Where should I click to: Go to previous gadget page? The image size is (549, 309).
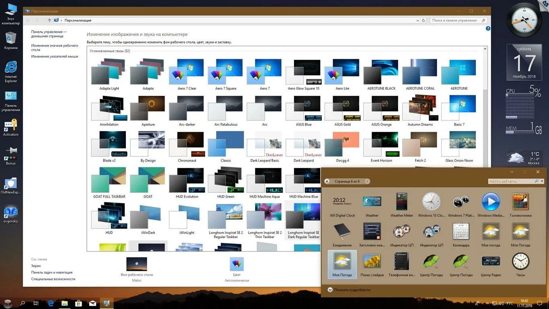click(x=327, y=181)
